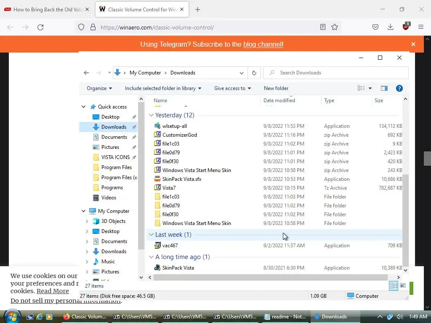Switch to Classic Volume Control tab
Image resolution: width=431 pixels, height=323 pixels.
click(x=142, y=10)
